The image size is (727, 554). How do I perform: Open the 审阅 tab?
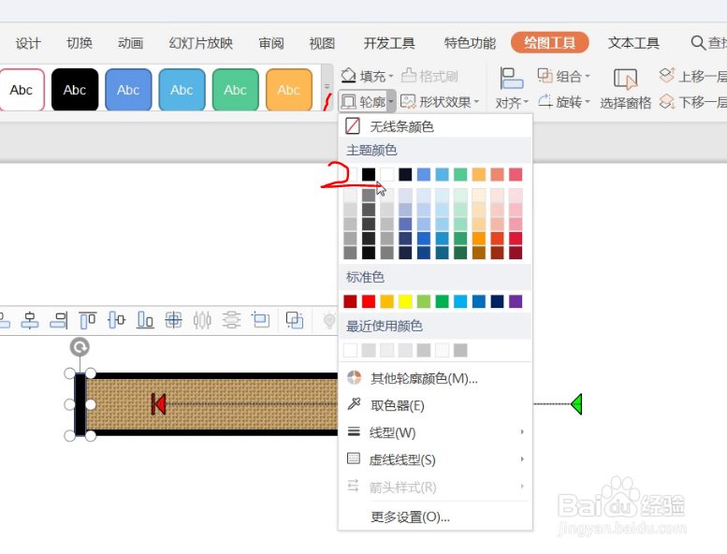(271, 43)
